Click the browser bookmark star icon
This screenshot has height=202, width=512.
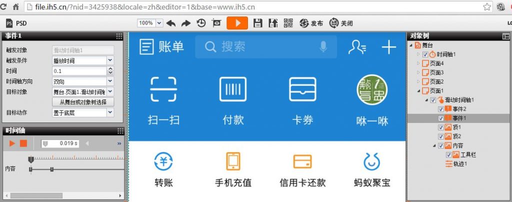pos(487,7)
